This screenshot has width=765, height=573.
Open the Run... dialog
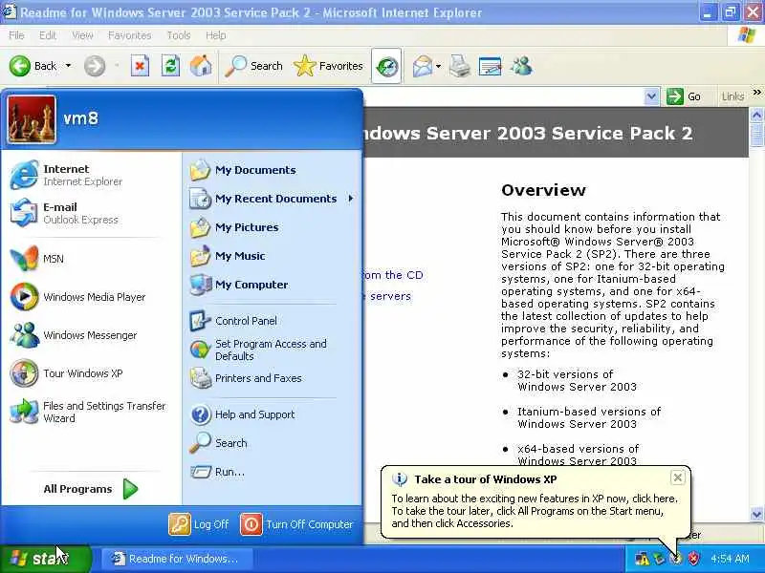point(273,472)
